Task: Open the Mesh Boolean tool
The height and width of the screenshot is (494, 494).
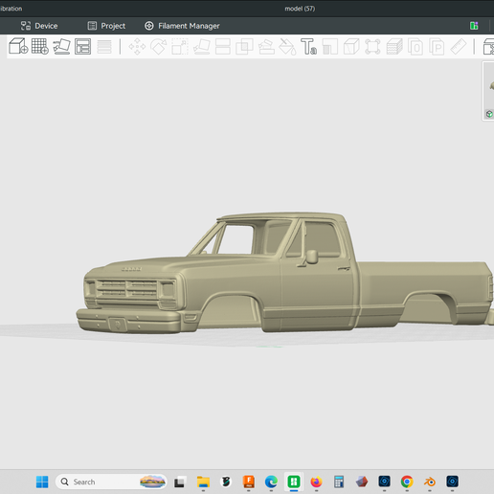Action: tap(244, 47)
